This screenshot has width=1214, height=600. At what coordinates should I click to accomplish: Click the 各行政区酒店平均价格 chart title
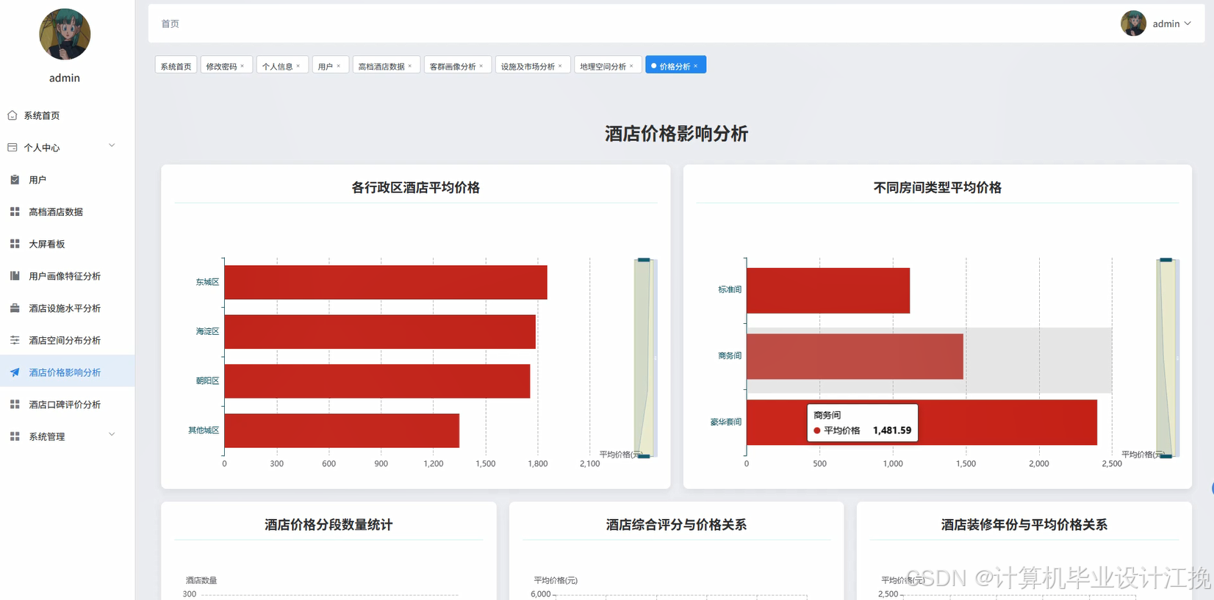tap(416, 187)
